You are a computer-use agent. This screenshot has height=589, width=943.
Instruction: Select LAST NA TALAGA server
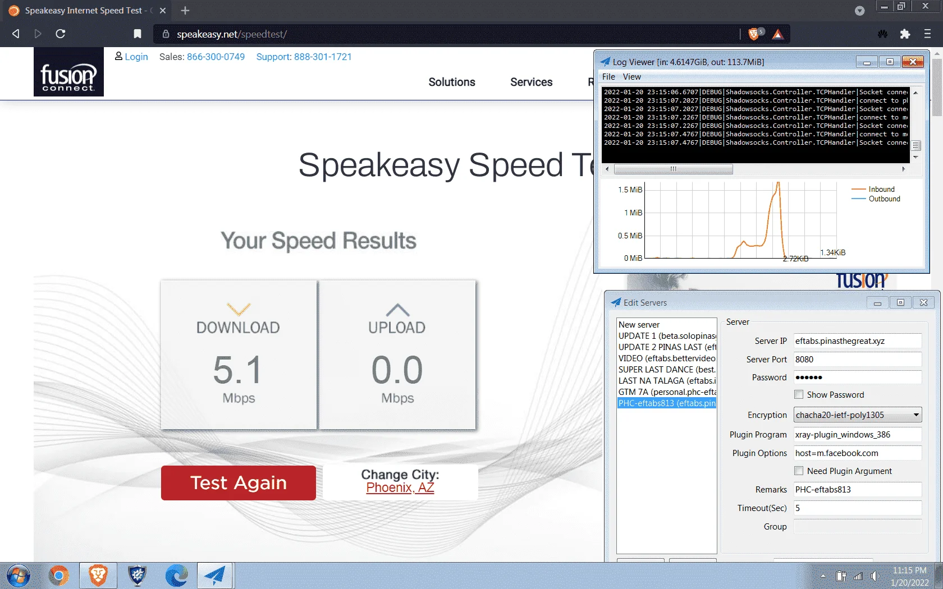667,381
